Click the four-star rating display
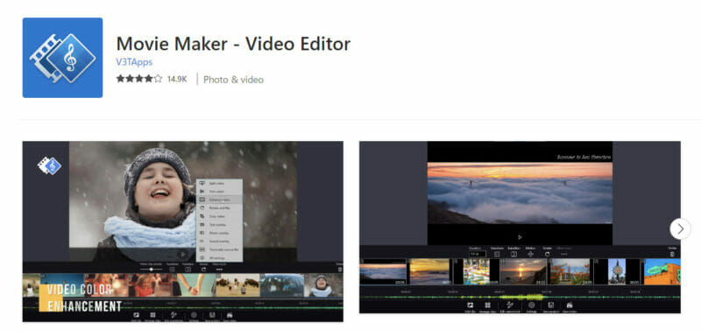Image resolution: width=701 pixels, height=331 pixels. tap(139, 79)
